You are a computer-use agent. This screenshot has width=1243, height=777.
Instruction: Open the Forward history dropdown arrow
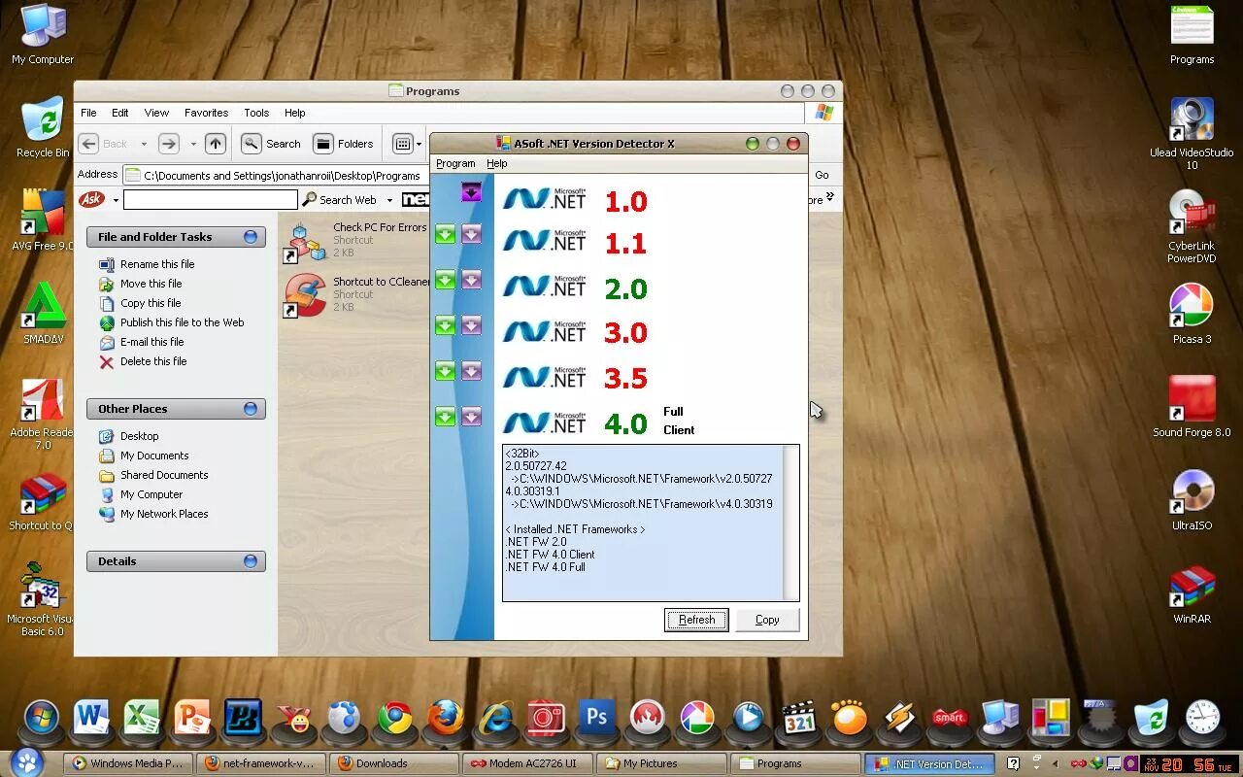click(x=192, y=144)
